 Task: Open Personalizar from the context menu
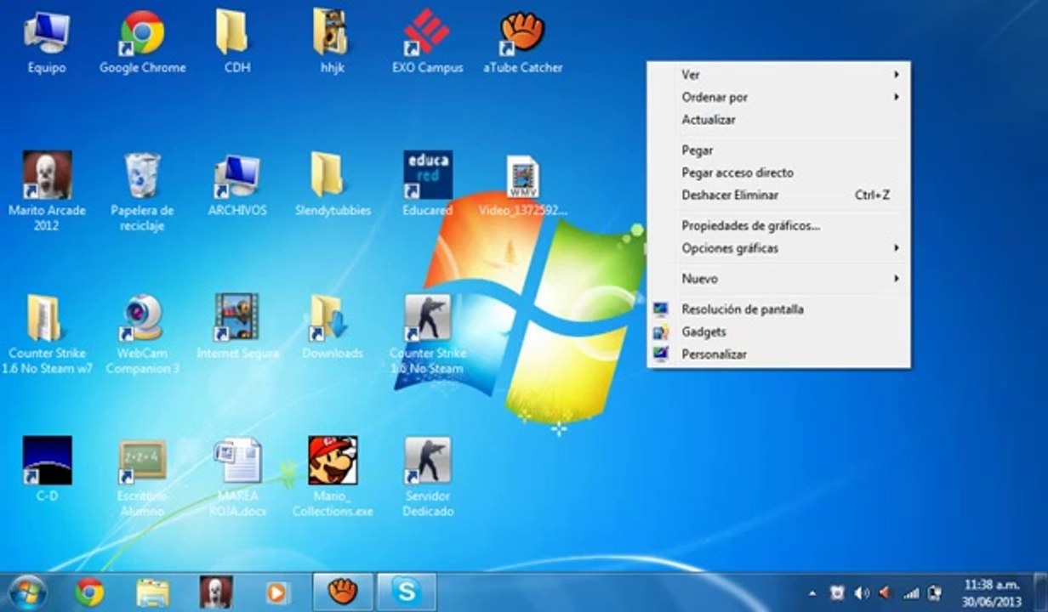778,354
